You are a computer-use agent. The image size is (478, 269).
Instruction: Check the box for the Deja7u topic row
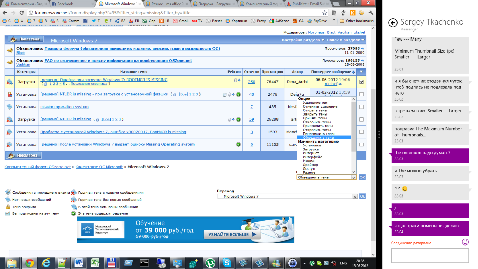[x=361, y=94]
